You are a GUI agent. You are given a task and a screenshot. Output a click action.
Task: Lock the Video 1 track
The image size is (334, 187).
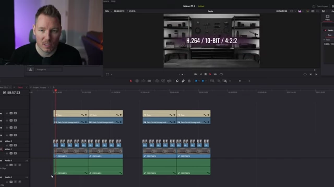pyautogui.click(x=7, y=154)
